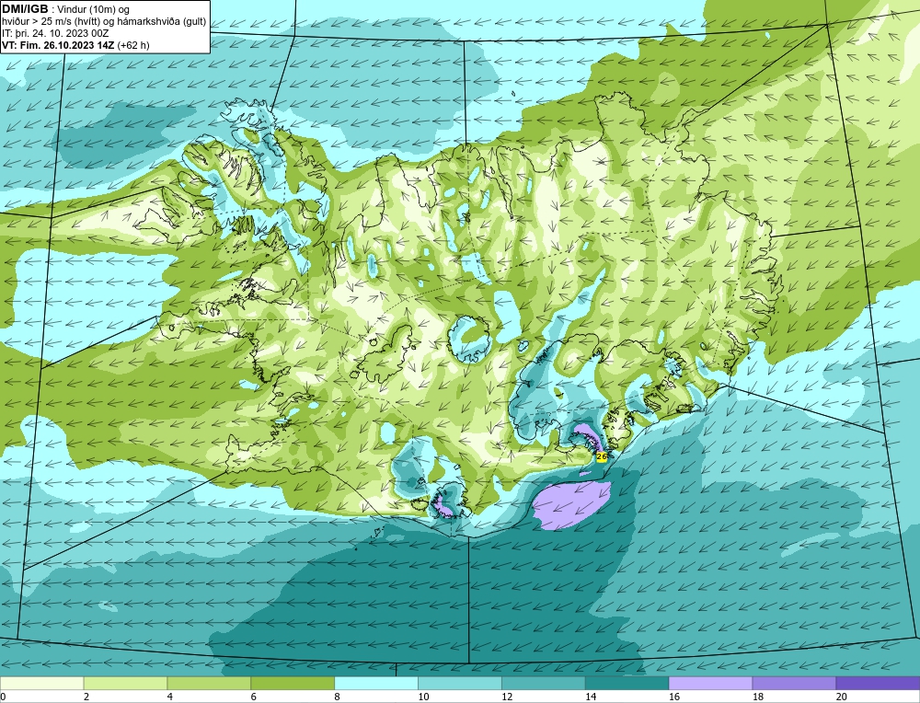920x703 pixels.
Task: Click the 4–6 m/s green legend swatch
Action: coord(209,683)
